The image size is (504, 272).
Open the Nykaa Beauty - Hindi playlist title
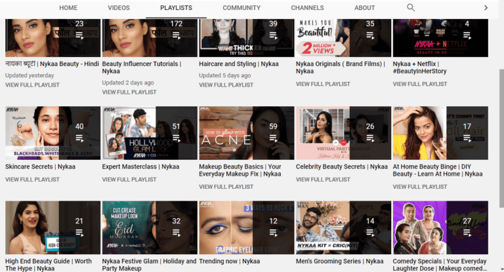[x=52, y=64]
